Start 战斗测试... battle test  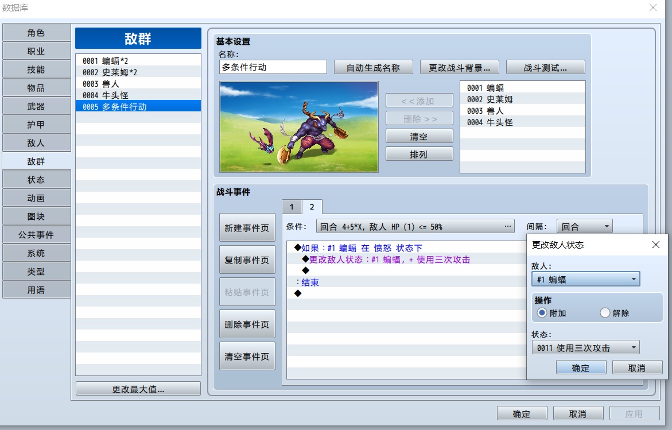(x=546, y=67)
